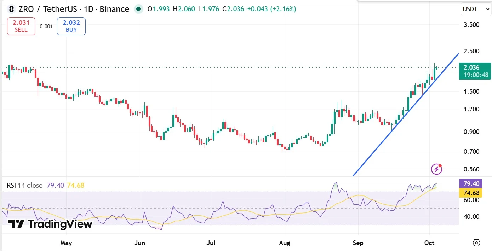Click the TradingView logo
This screenshot has height=251, width=492.
click(x=50, y=224)
